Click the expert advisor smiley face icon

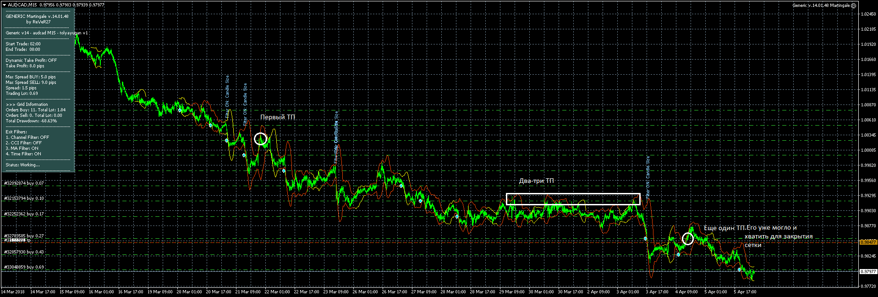(853, 5)
